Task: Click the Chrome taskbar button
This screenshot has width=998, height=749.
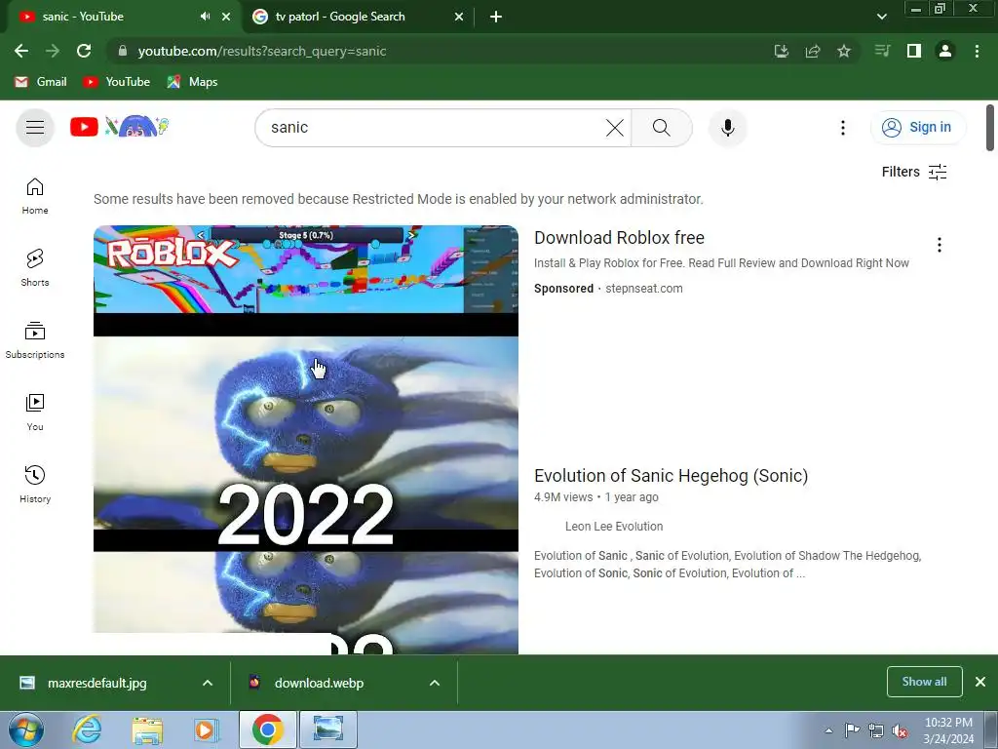Action: click(267, 729)
